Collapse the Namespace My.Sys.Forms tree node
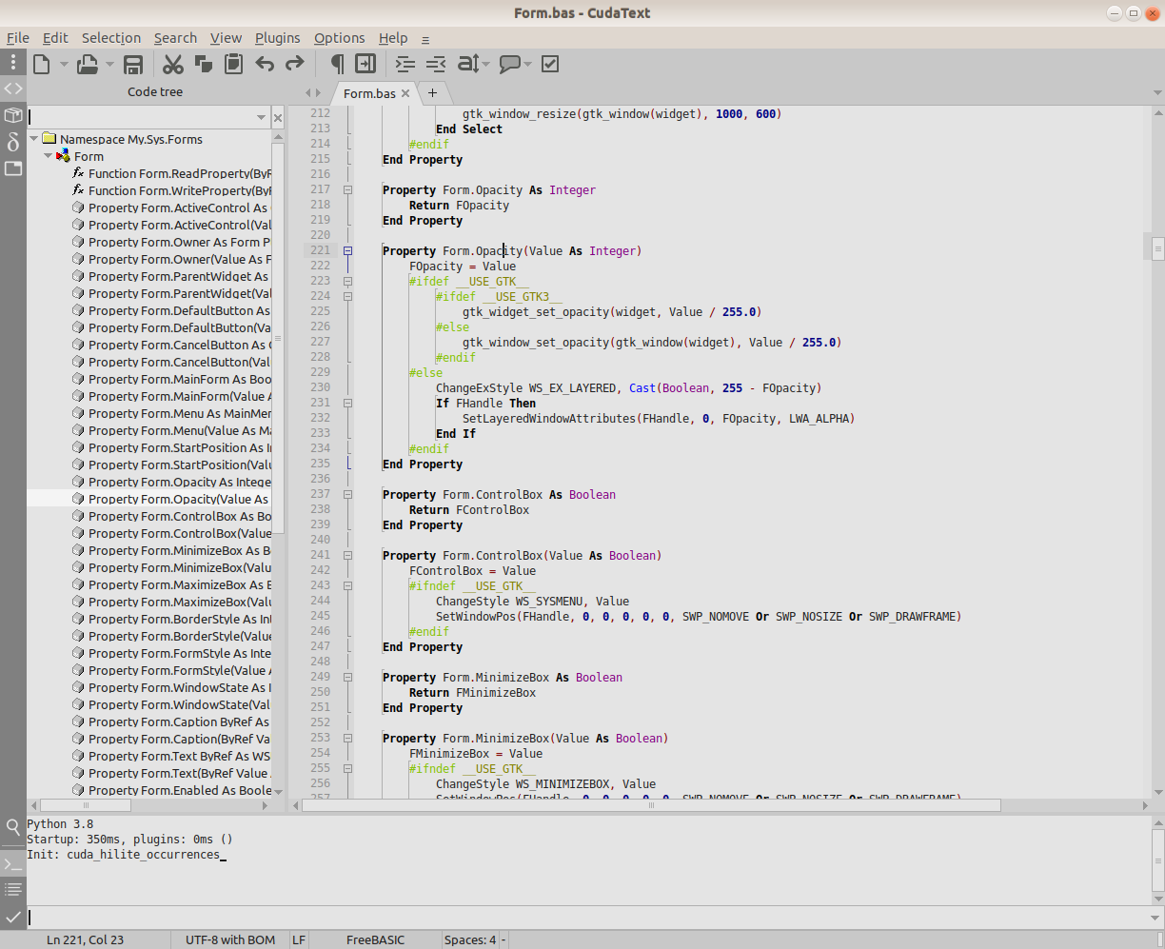This screenshot has height=949, width=1165. click(35, 139)
